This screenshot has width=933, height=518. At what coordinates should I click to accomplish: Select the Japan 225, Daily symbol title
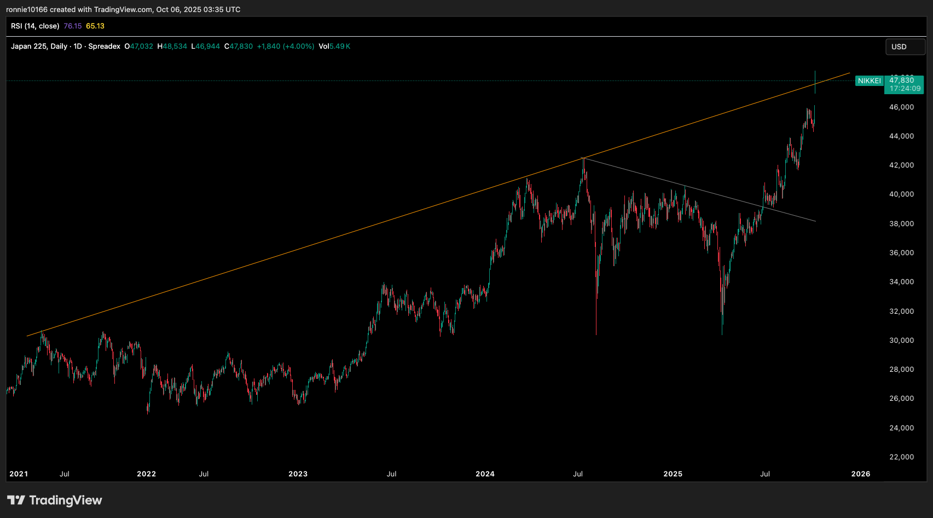[65, 47]
